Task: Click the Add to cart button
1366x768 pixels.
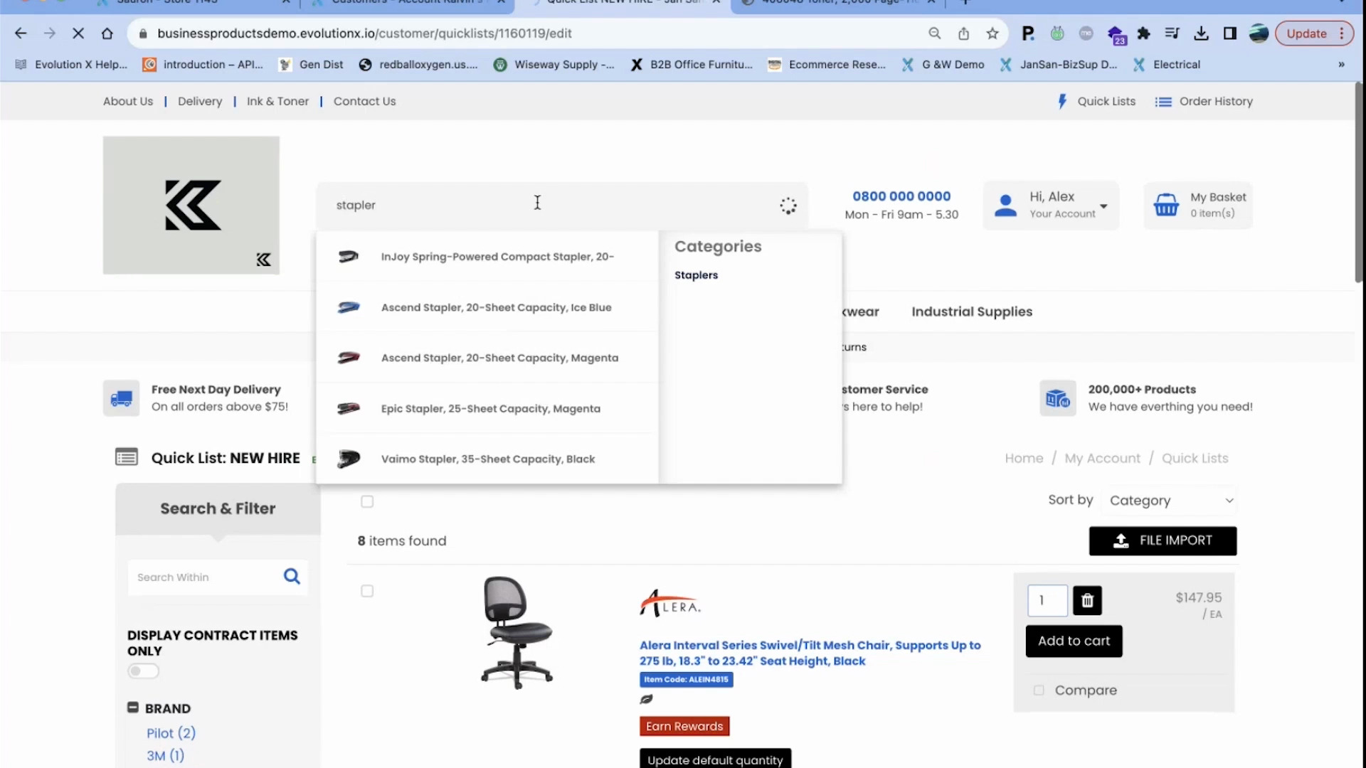Action: (1074, 641)
